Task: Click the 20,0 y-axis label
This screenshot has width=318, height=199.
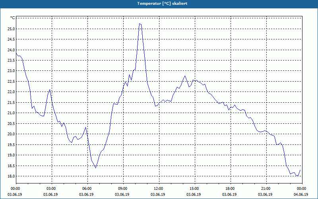Action: tap(11, 134)
